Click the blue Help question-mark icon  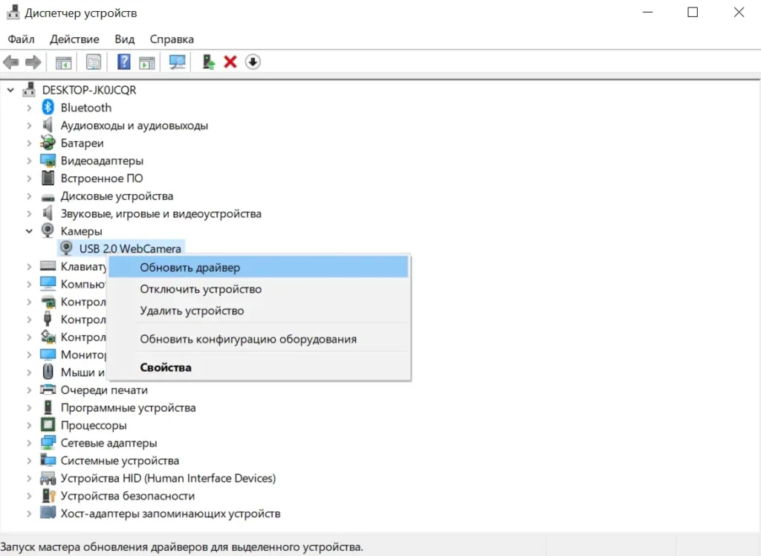(x=124, y=62)
